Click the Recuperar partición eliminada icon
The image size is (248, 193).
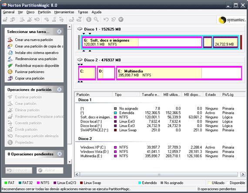(10, 136)
